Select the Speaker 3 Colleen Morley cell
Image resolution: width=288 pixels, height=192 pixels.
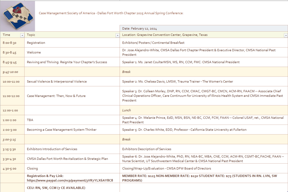[204, 96]
